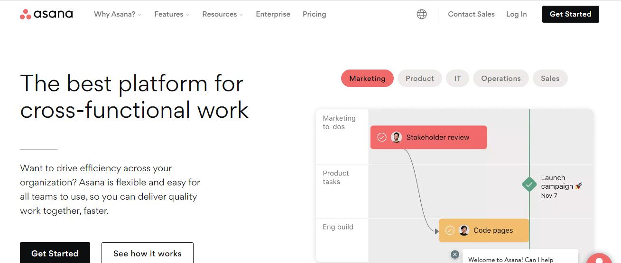This screenshot has height=263, width=621.
Task: Choose the IT tab
Action: pyautogui.click(x=457, y=79)
